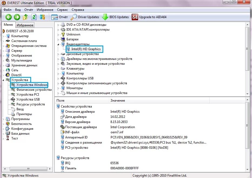
Task: Click the green Forward arrow icon
Action: (x=17, y=17)
